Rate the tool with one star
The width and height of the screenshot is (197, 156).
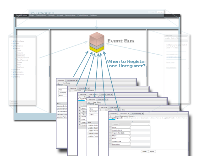168,47
